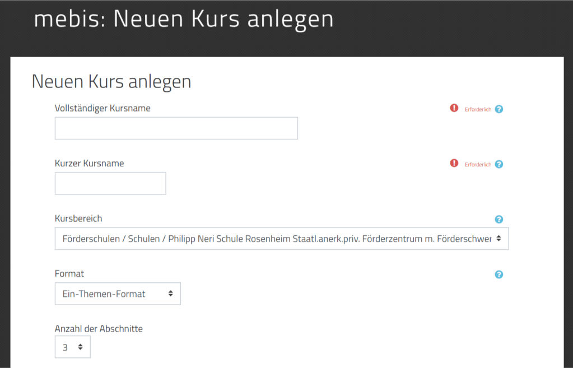Click the "Anzahl der Abschnitte" label
The image size is (573, 368).
tap(99, 329)
